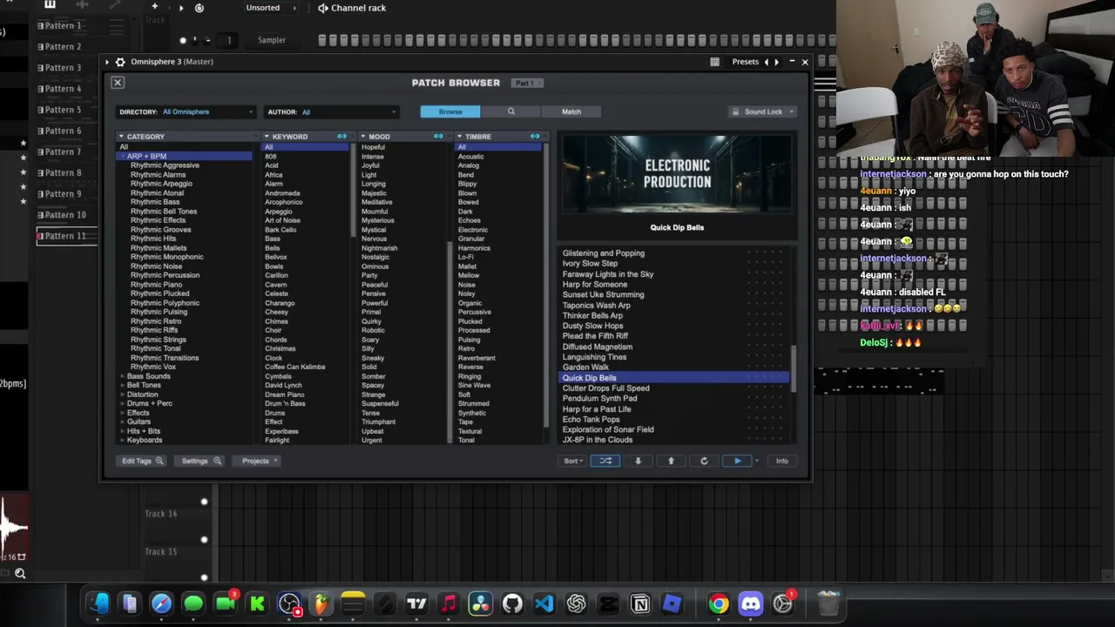Open the Directory dropdown

pyautogui.click(x=186, y=111)
